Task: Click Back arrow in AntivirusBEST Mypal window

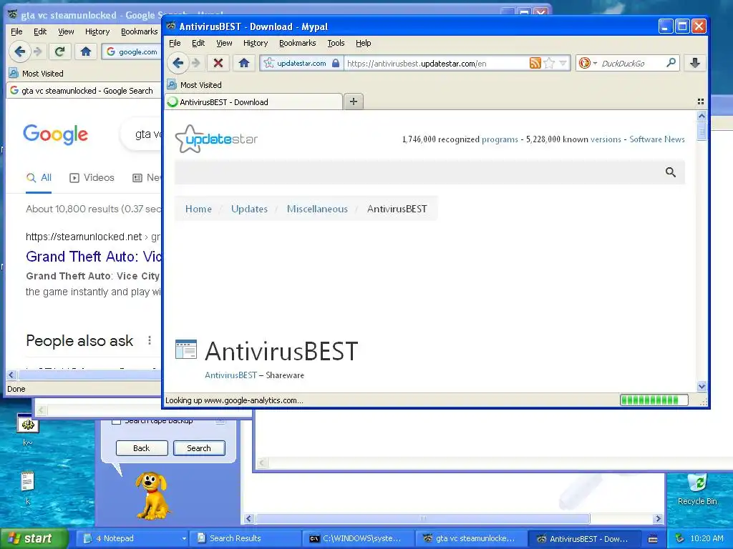Action: click(178, 63)
